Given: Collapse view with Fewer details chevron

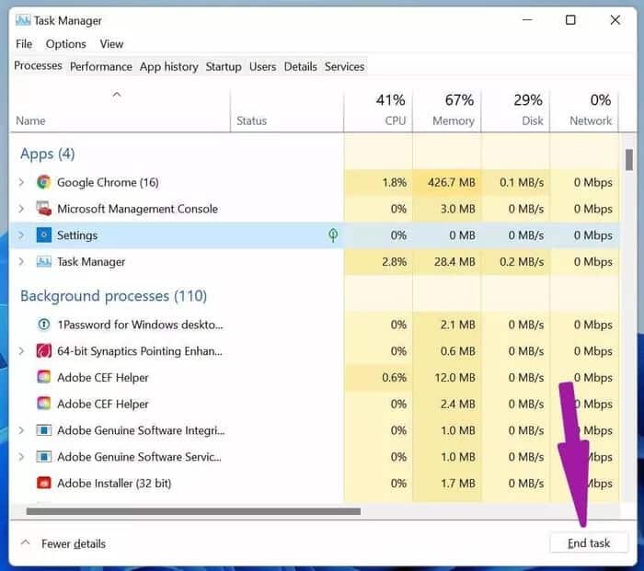Looking at the screenshot, I should coord(25,542).
